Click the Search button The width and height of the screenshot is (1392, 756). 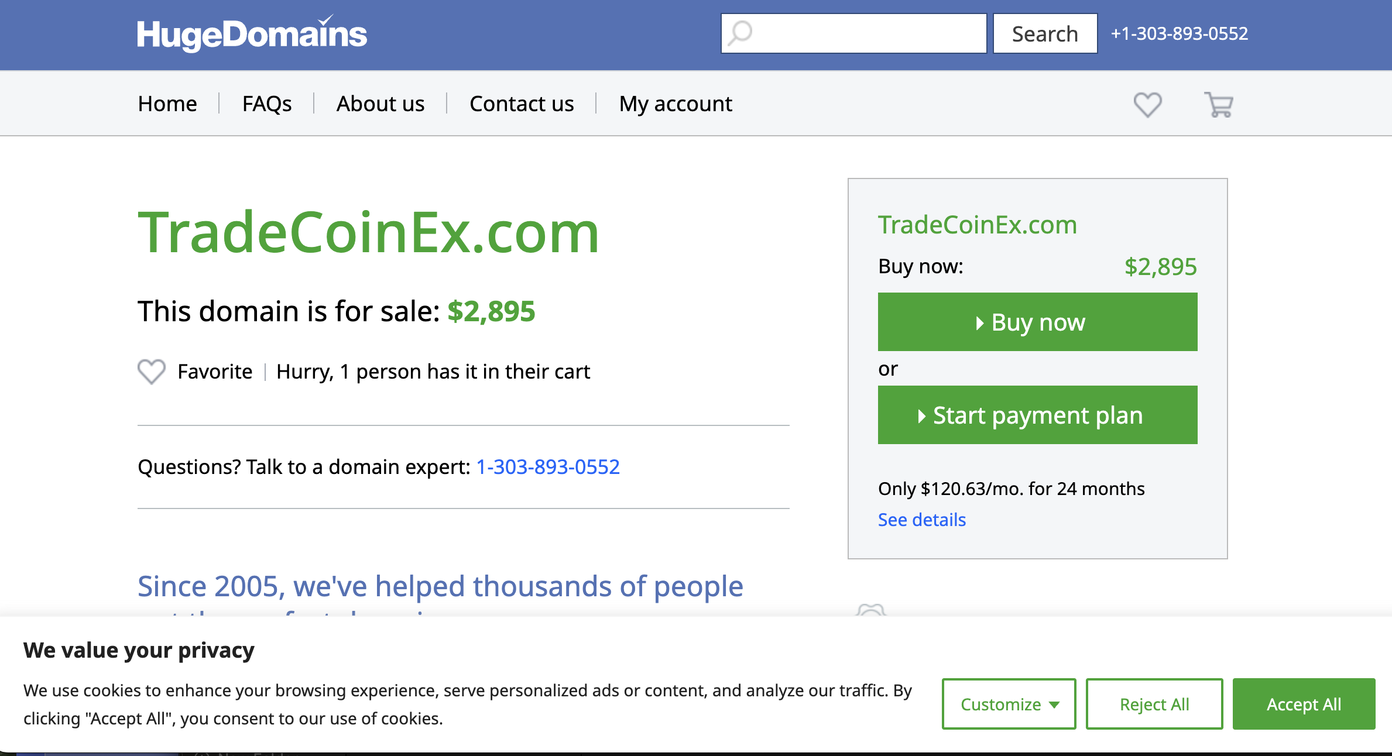click(x=1045, y=33)
